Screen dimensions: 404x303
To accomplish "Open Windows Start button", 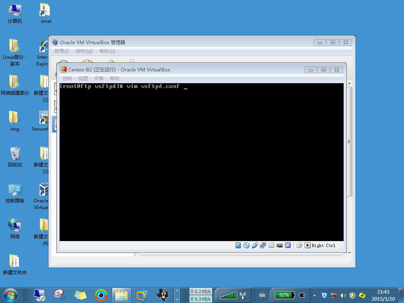I will (x=11, y=295).
